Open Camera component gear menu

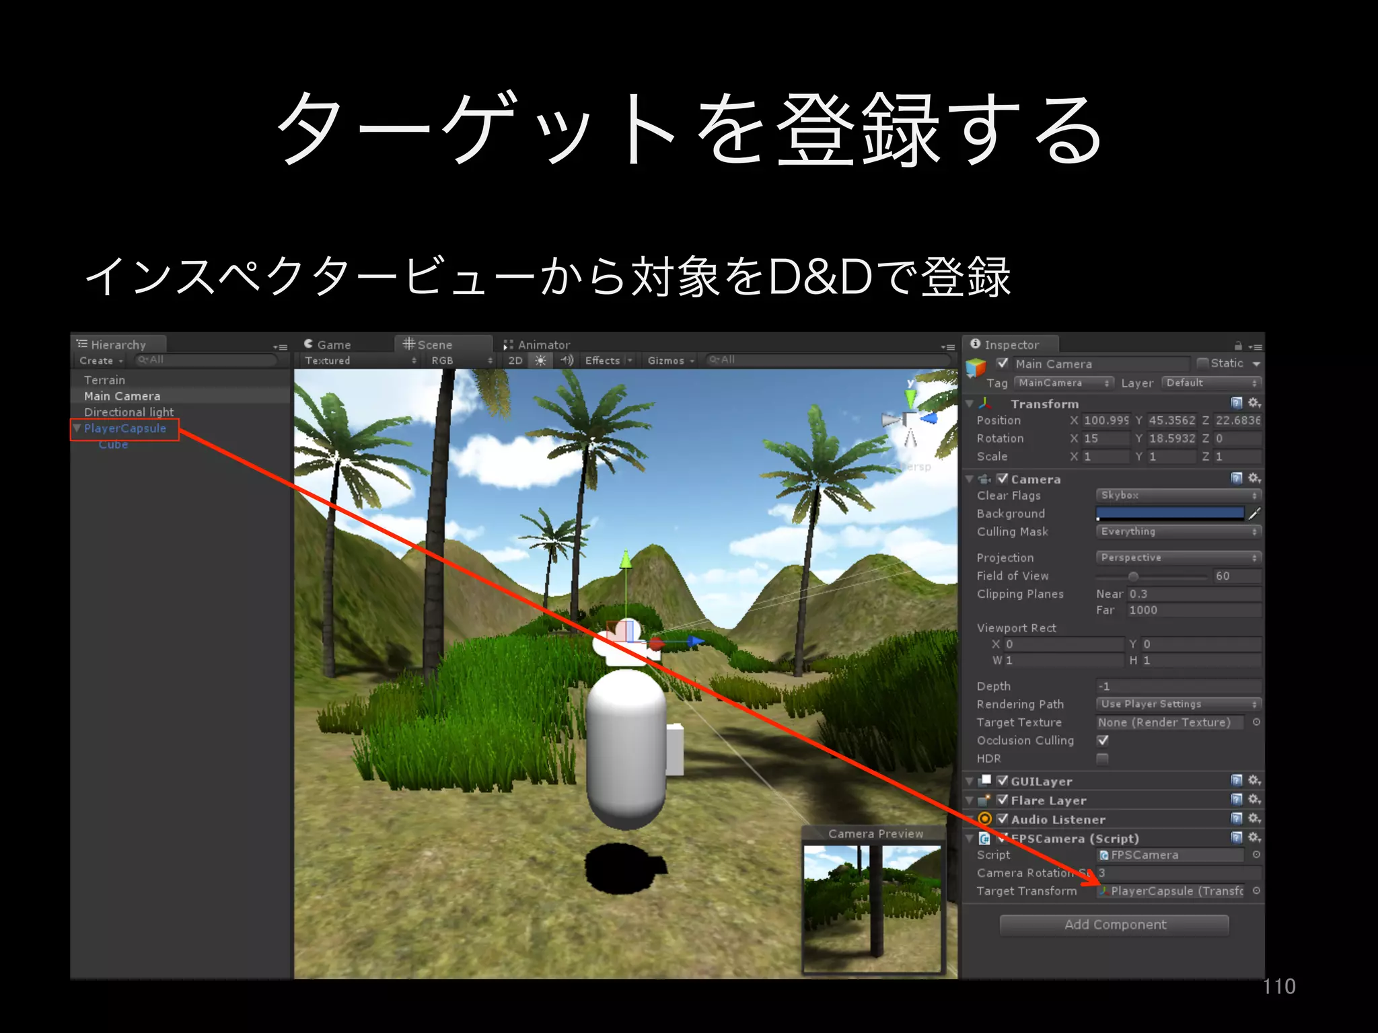point(1255,478)
